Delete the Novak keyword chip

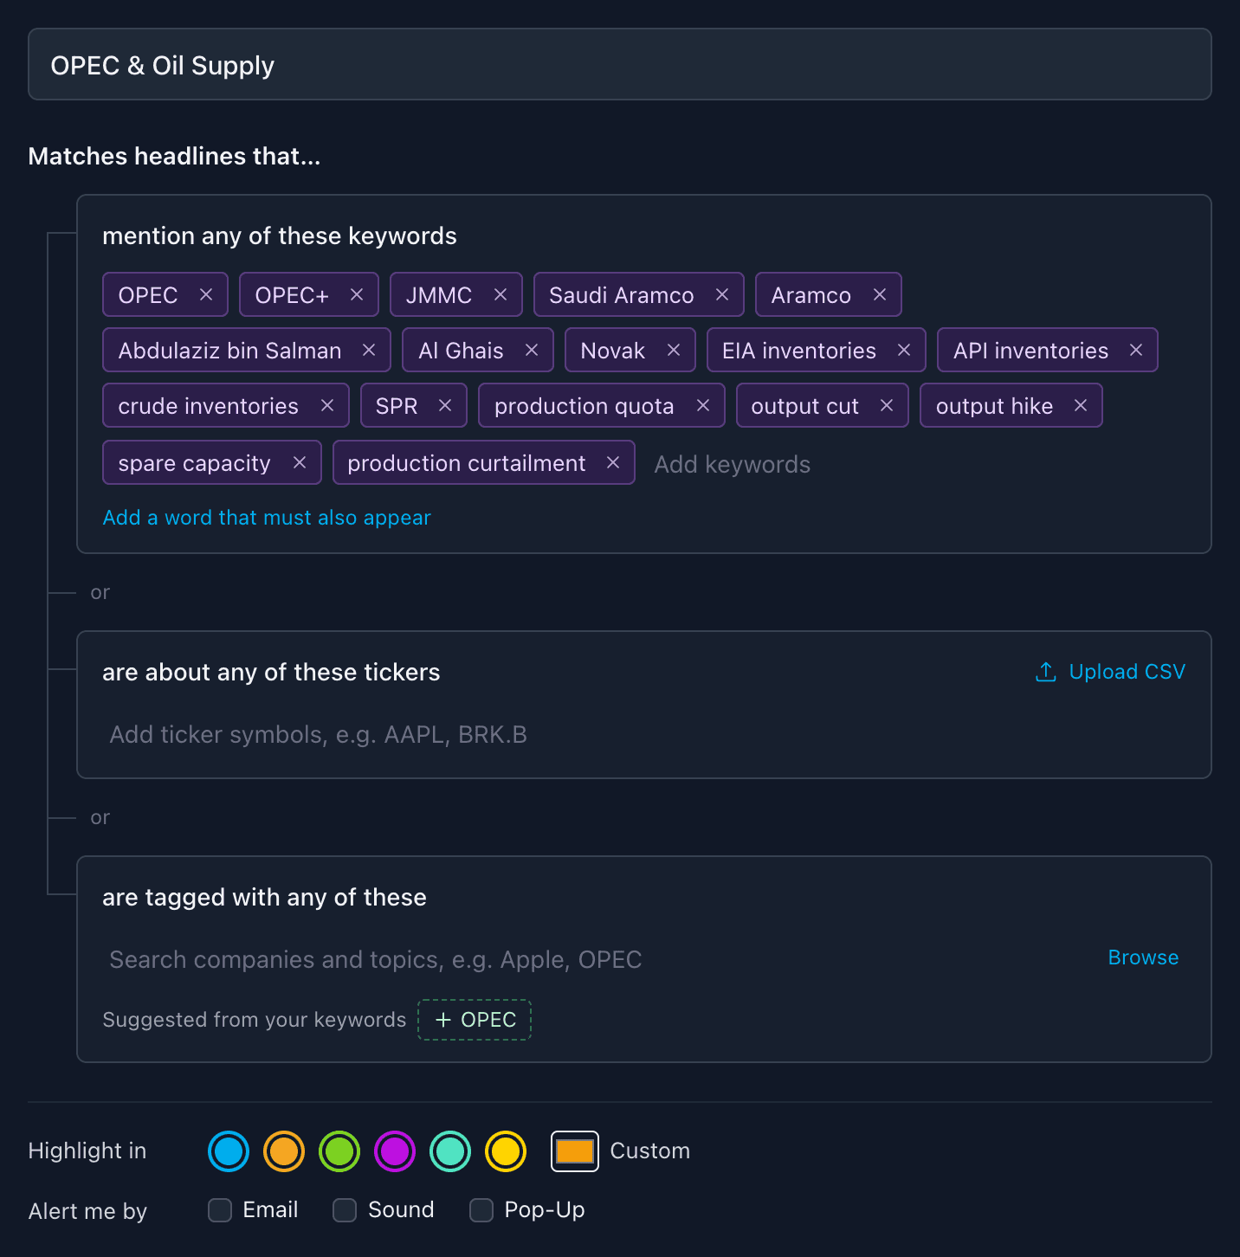tap(674, 350)
